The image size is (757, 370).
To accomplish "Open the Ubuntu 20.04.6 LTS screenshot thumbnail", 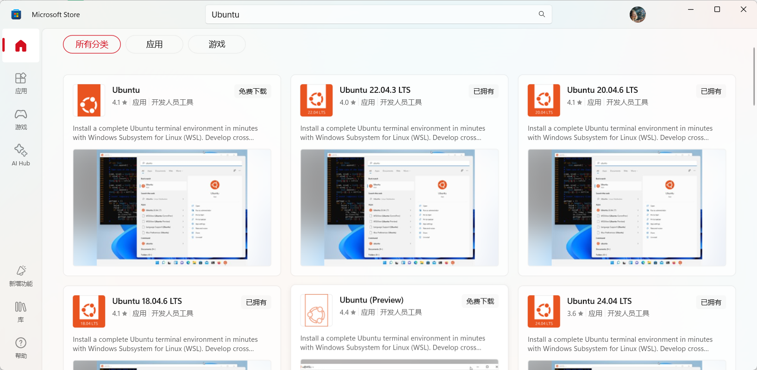I will pyautogui.click(x=626, y=207).
